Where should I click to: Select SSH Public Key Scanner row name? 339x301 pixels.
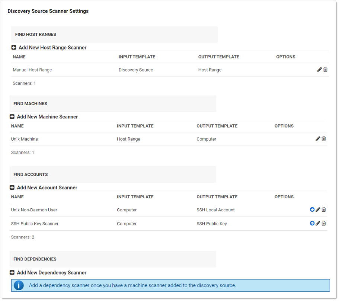[35, 224]
